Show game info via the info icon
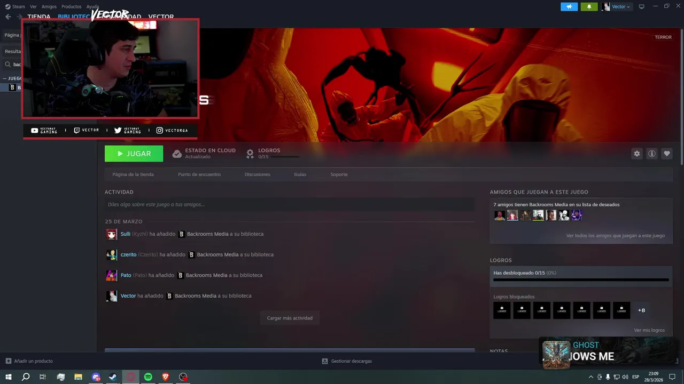Viewport: 684px width, 384px height. click(651, 154)
